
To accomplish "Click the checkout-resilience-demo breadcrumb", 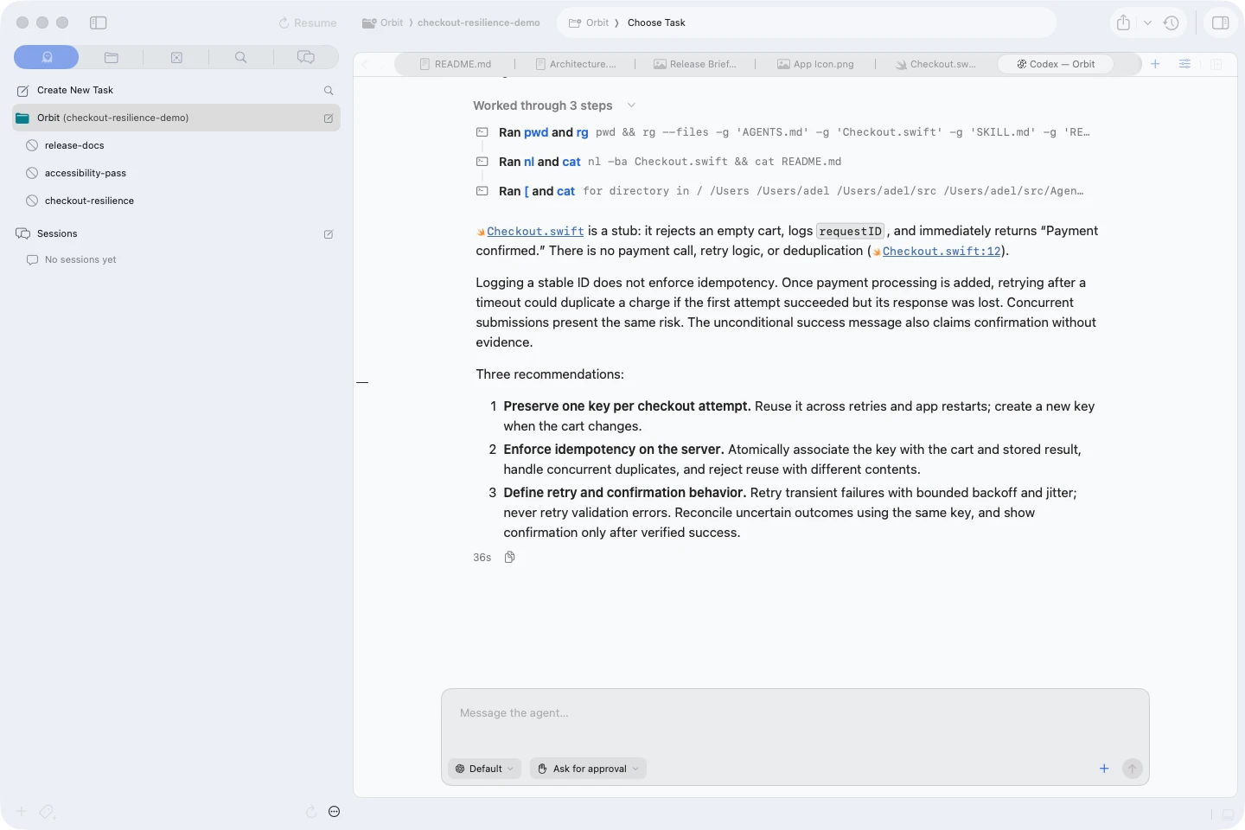I will (478, 22).
